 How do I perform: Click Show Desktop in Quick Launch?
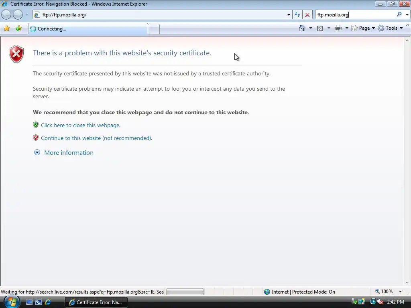[29, 302]
